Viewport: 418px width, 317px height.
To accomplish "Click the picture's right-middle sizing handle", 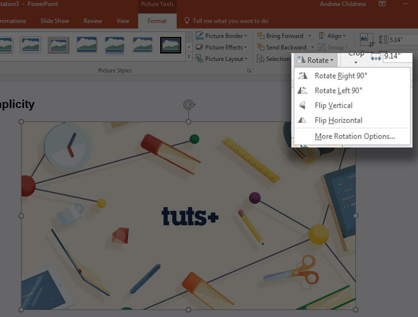I will coord(355,216).
